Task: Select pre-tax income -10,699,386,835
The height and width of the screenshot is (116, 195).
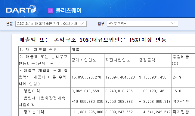Action: 88,102
